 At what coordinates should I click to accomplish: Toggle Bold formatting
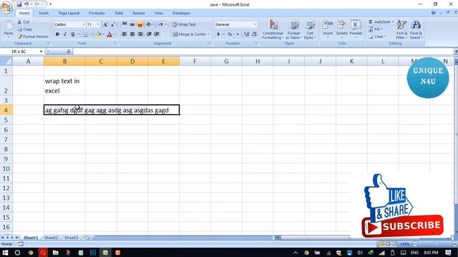coord(57,34)
